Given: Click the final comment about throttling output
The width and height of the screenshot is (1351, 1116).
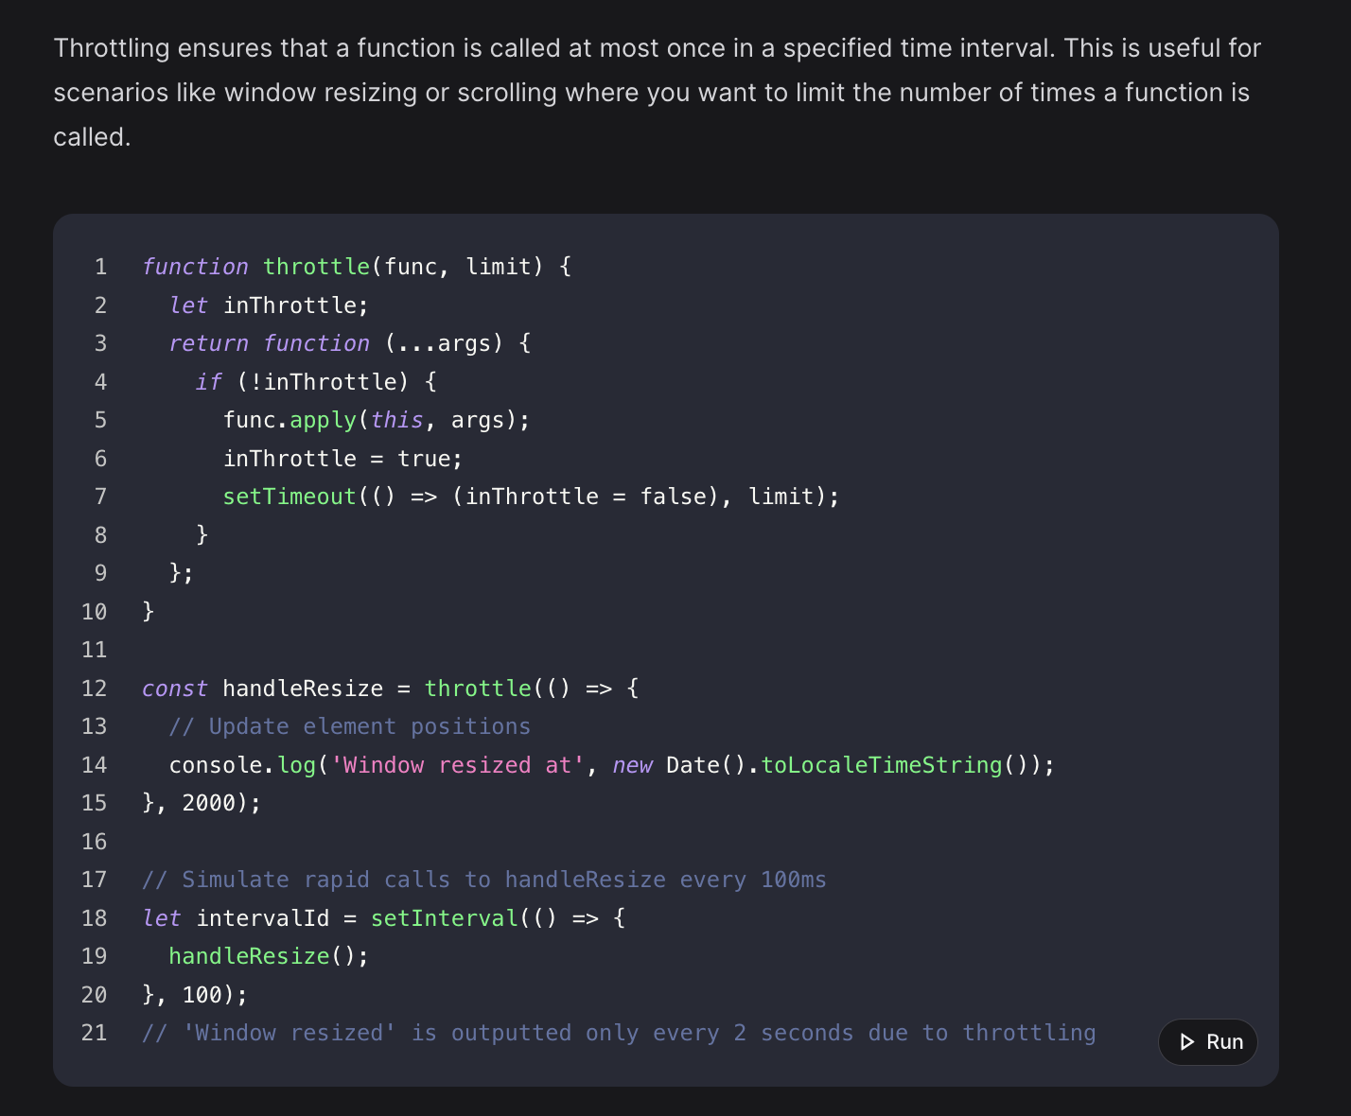Looking at the screenshot, I should pyautogui.click(x=619, y=1033).
